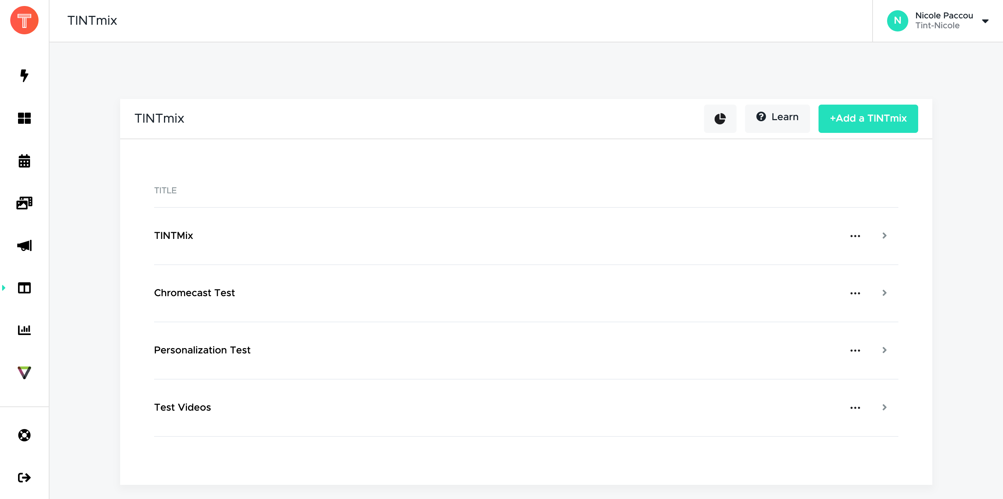Open the grid boards icon in sidebar

pos(24,118)
